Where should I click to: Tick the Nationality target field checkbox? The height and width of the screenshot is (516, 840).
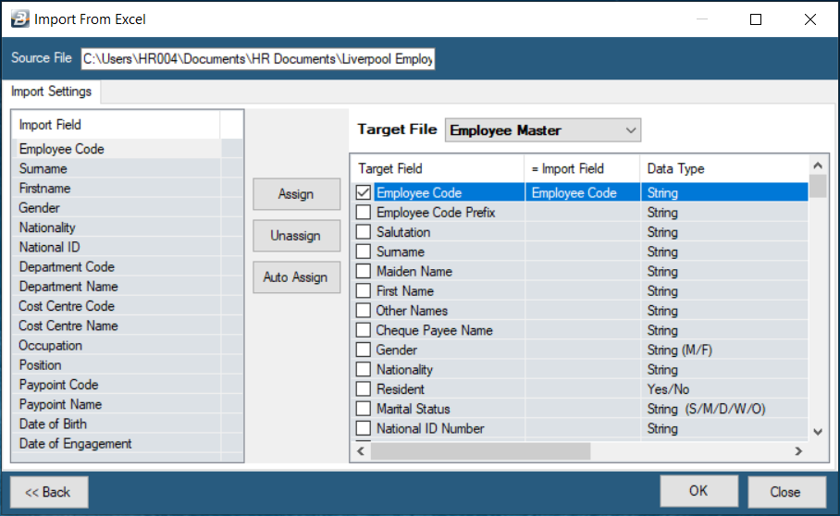click(364, 369)
